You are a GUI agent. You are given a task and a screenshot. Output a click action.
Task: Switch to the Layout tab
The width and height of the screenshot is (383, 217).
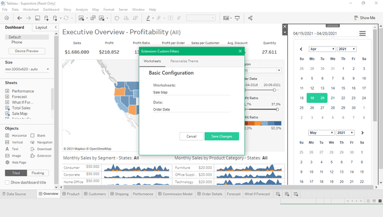(41, 27)
